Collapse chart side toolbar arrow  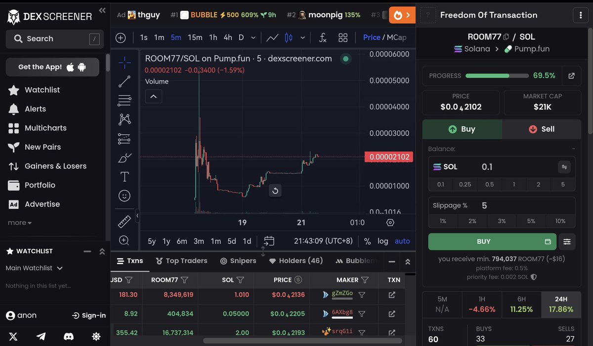[137, 216]
